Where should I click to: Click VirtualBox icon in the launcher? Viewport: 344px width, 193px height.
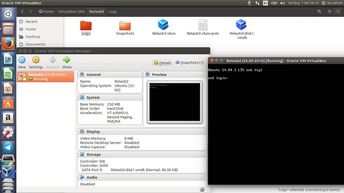tap(8, 171)
